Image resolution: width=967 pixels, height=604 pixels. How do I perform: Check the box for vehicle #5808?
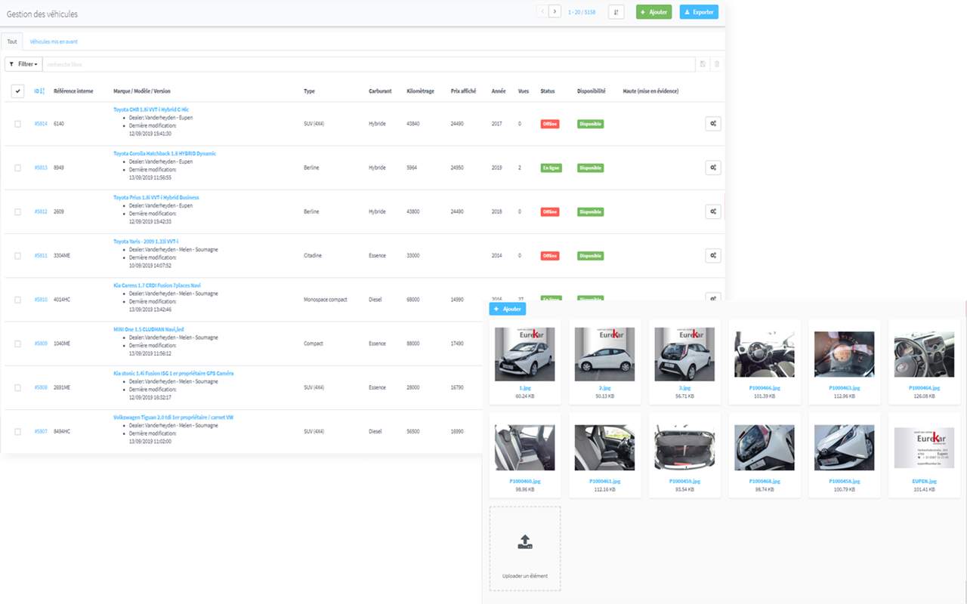click(18, 387)
